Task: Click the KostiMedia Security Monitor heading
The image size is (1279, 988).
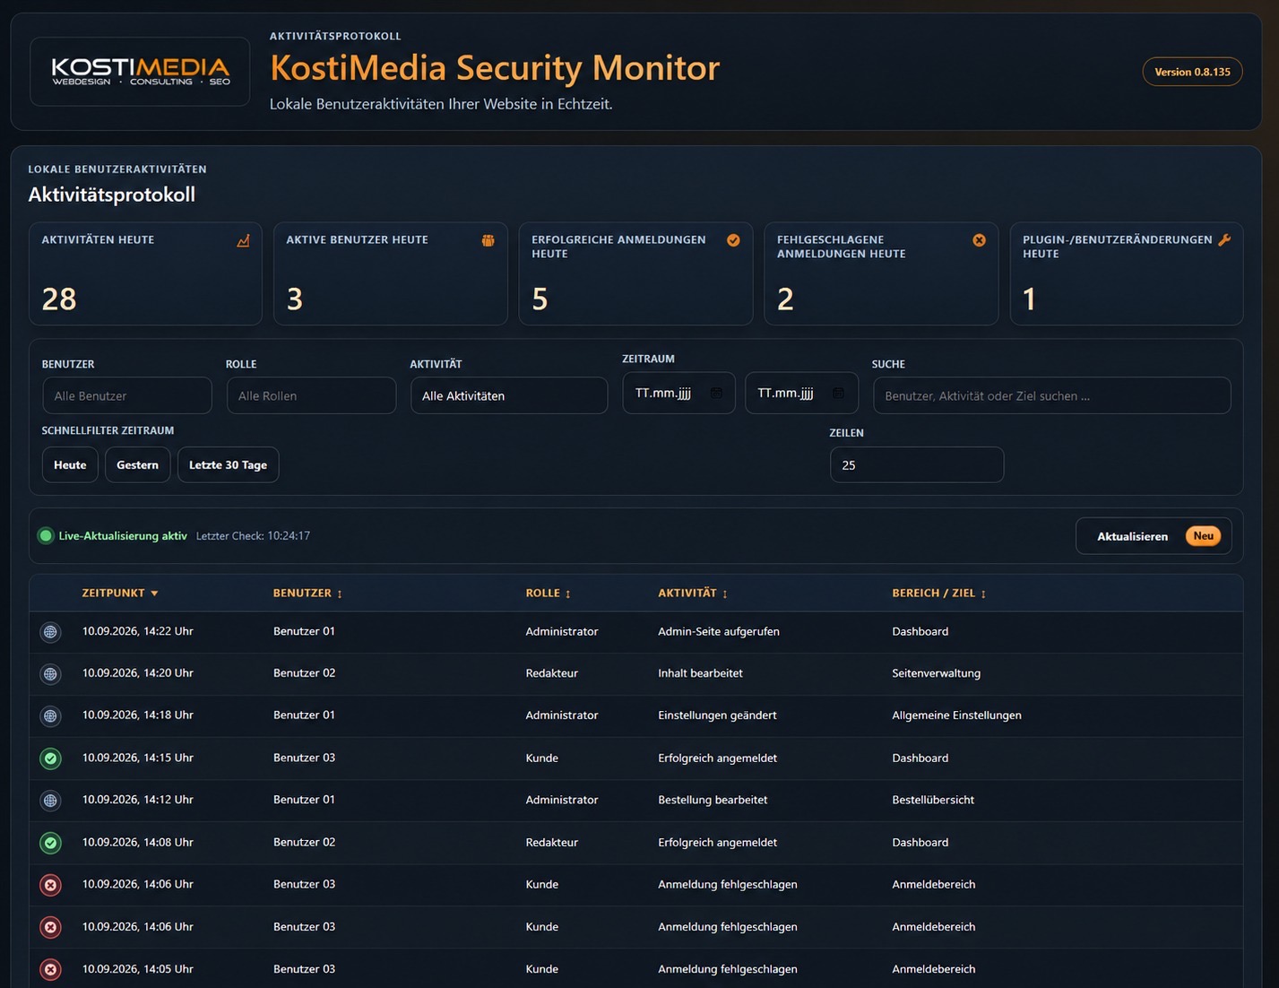Action: pos(495,68)
